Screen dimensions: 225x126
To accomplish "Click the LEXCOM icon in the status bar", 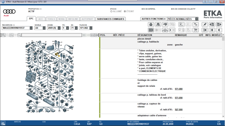I will click(3, 123).
